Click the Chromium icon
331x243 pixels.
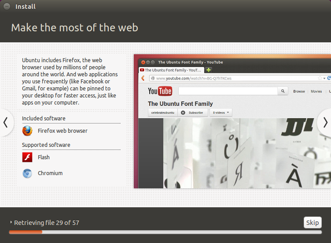pyautogui.click(x=27, y=173)
